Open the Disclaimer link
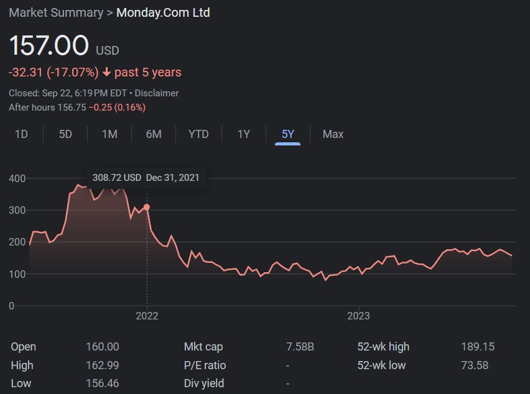 pyautogui.click(x=157, y=93)
